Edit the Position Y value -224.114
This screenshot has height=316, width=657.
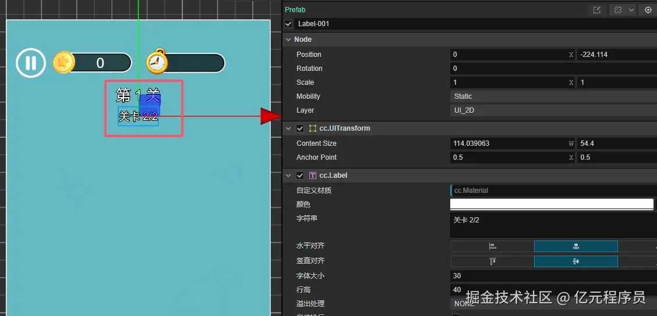point(617,55)
